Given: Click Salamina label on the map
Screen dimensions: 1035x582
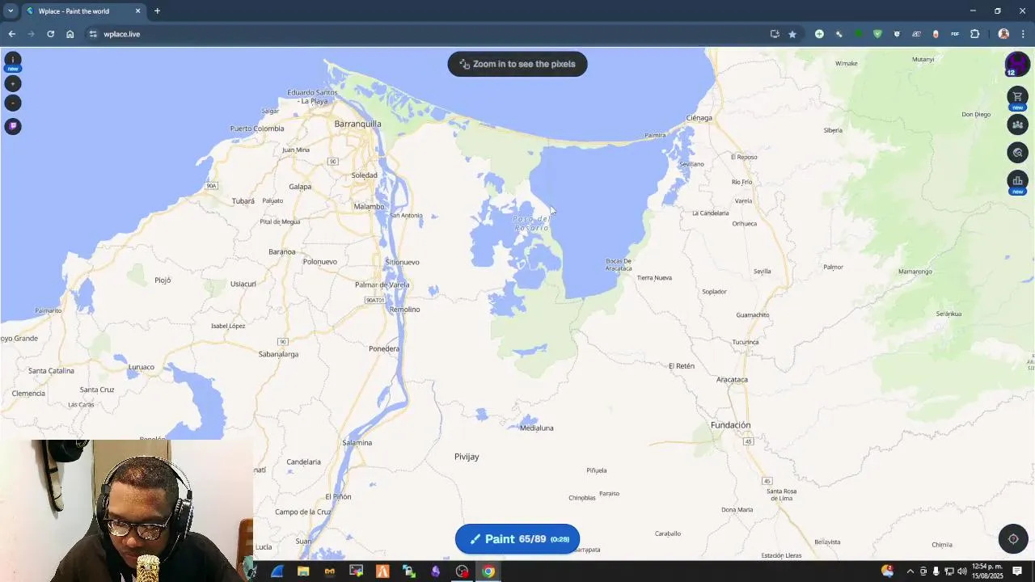Looking at the screenshot, I should tap(357, 443).
